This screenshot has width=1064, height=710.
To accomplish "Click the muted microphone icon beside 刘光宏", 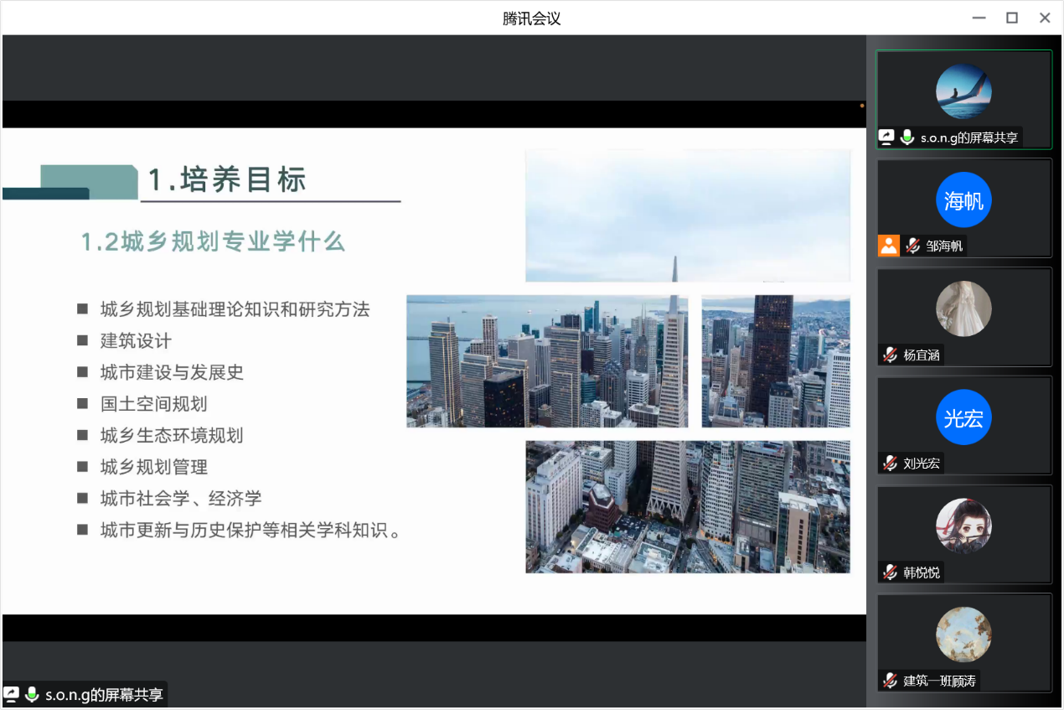I will pos(890,463).
